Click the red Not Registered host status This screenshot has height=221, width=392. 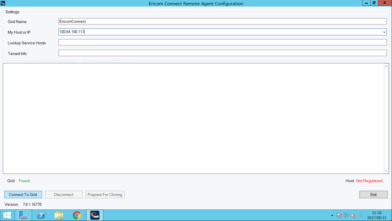[369, 181]
